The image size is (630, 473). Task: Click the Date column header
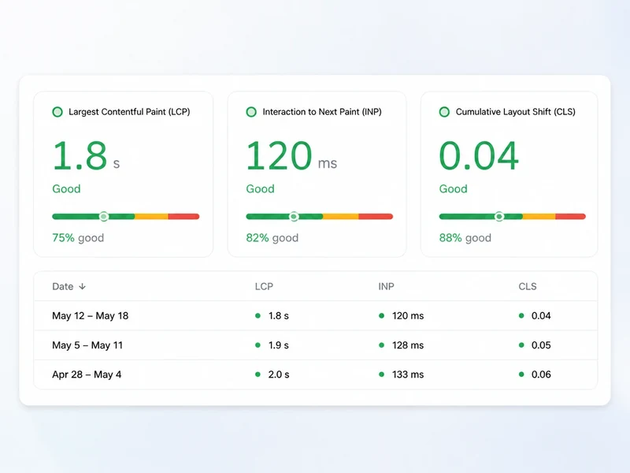[63, 286]
